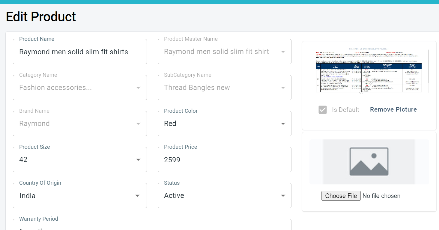
Task: Click the Warranty Period field
Action: pyautogui.click(x=152, y=225)
